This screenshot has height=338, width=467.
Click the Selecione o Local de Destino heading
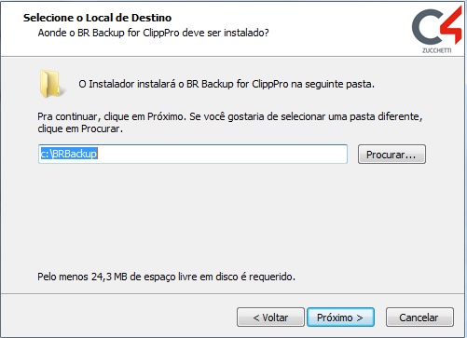97,18
